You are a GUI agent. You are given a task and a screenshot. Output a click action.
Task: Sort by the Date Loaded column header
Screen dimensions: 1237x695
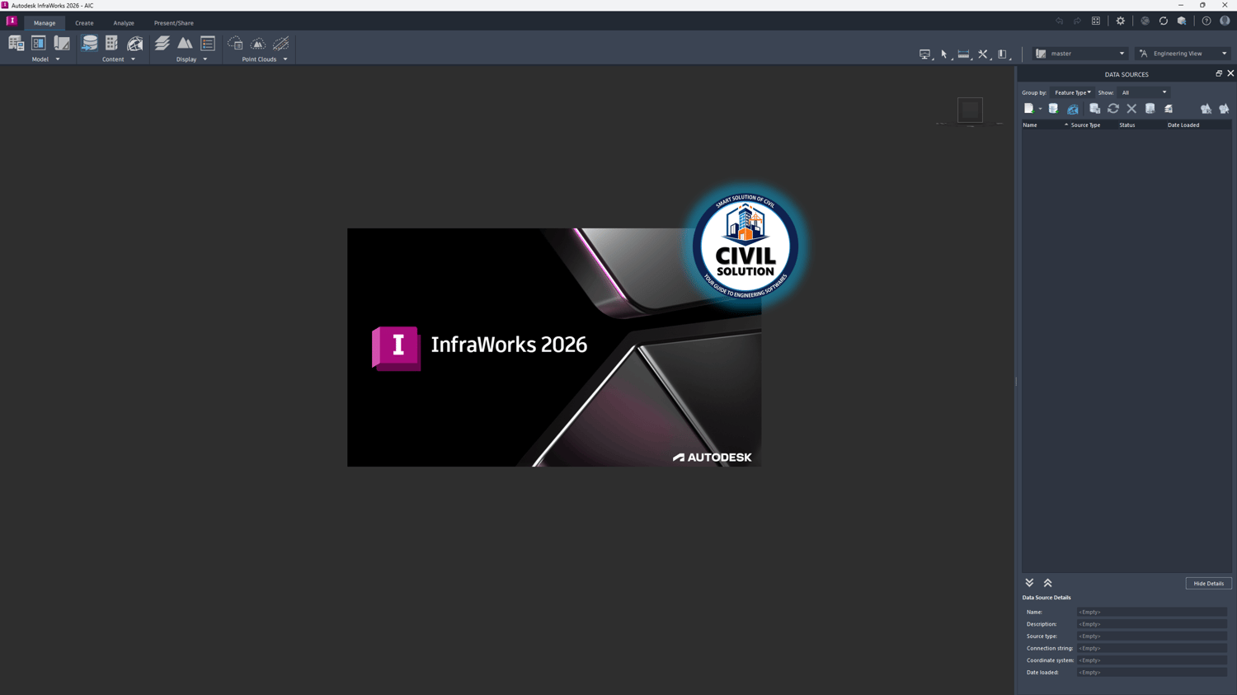[1198, 125]
